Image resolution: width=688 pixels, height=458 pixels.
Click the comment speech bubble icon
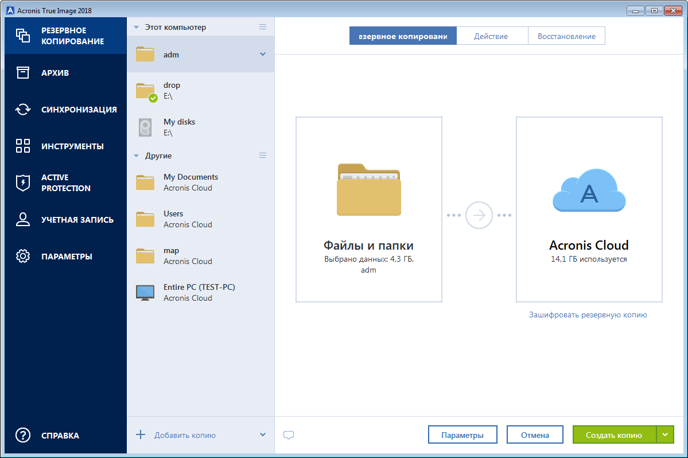(288, 434)
